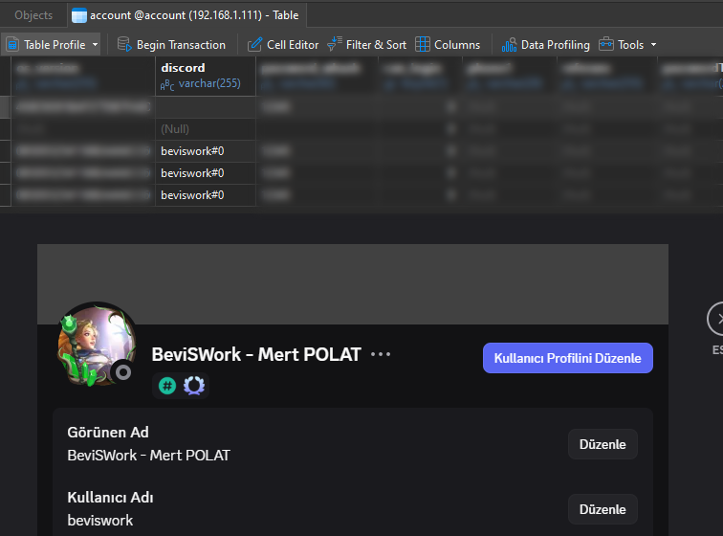Click the Filter & Sort funnel icon

[335, 44]
